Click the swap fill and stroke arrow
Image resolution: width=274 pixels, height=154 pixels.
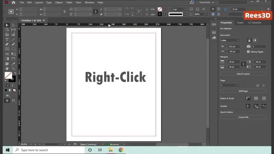pos(15,73)
